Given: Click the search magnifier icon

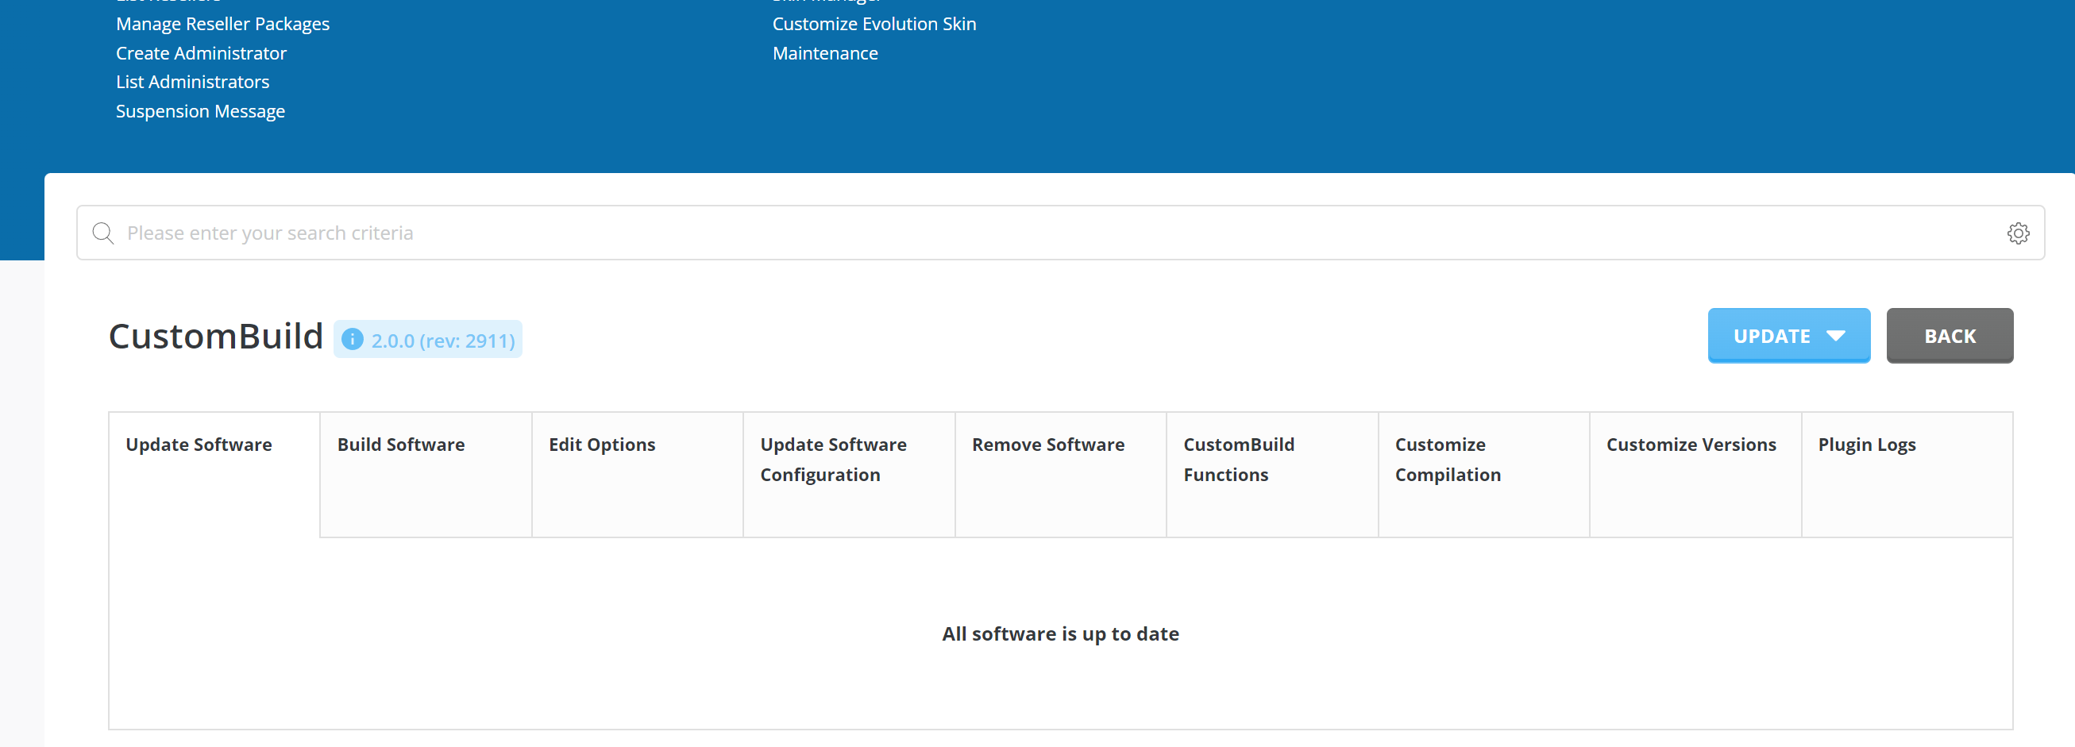Looking at the screenshot, I should pos(103,233).
